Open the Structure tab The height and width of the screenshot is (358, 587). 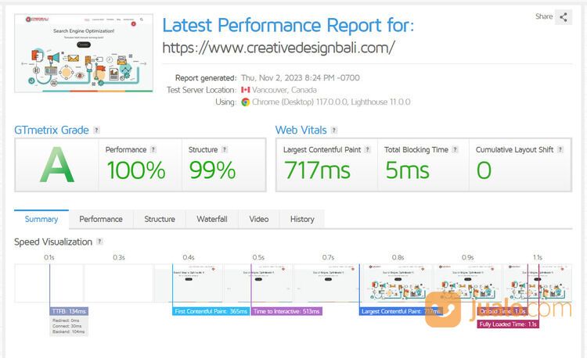click(160, 219)
